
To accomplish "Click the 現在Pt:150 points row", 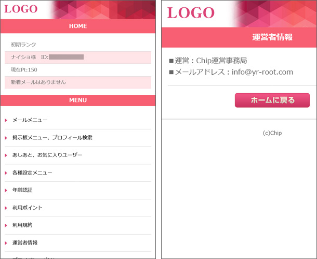I will 24,69.
